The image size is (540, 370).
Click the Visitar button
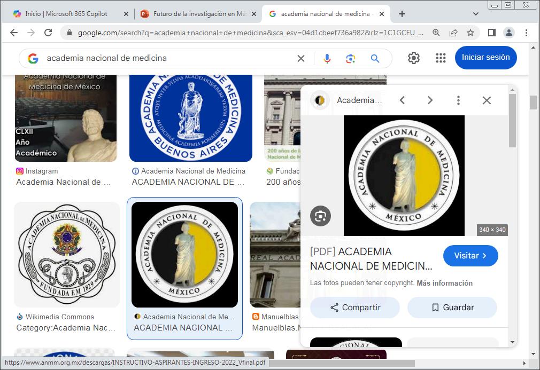(x=470, y=256)
